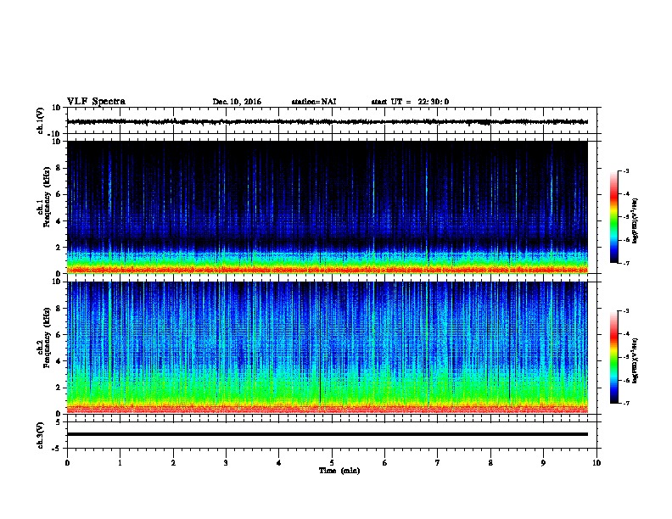Click the "8" kHz tick on ch.1 frequency axis

tap(59, 168)
